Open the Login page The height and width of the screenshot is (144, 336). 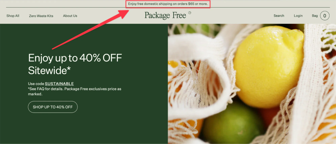point(298,16)
